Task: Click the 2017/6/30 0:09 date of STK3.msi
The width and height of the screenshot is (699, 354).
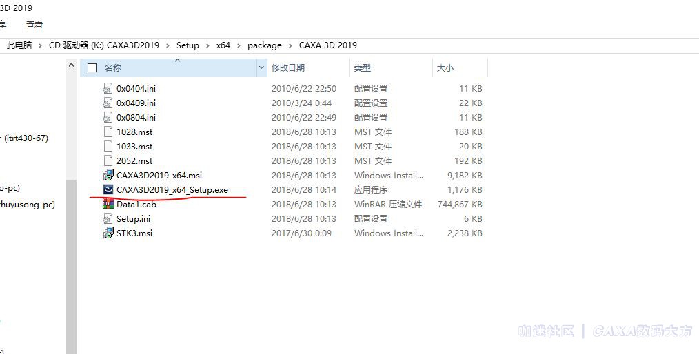Action: [301, 233]
